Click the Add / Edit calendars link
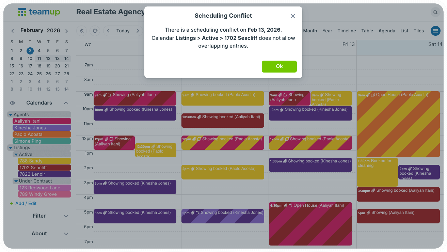The image size is (447, 252). [x=23, y=204]
